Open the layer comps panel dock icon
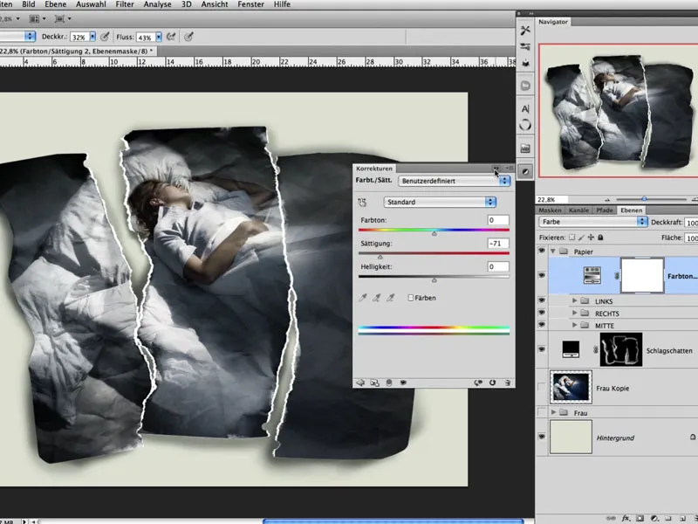Image resolution: width=698 pixels, height=524 pixels. (525, 148)
